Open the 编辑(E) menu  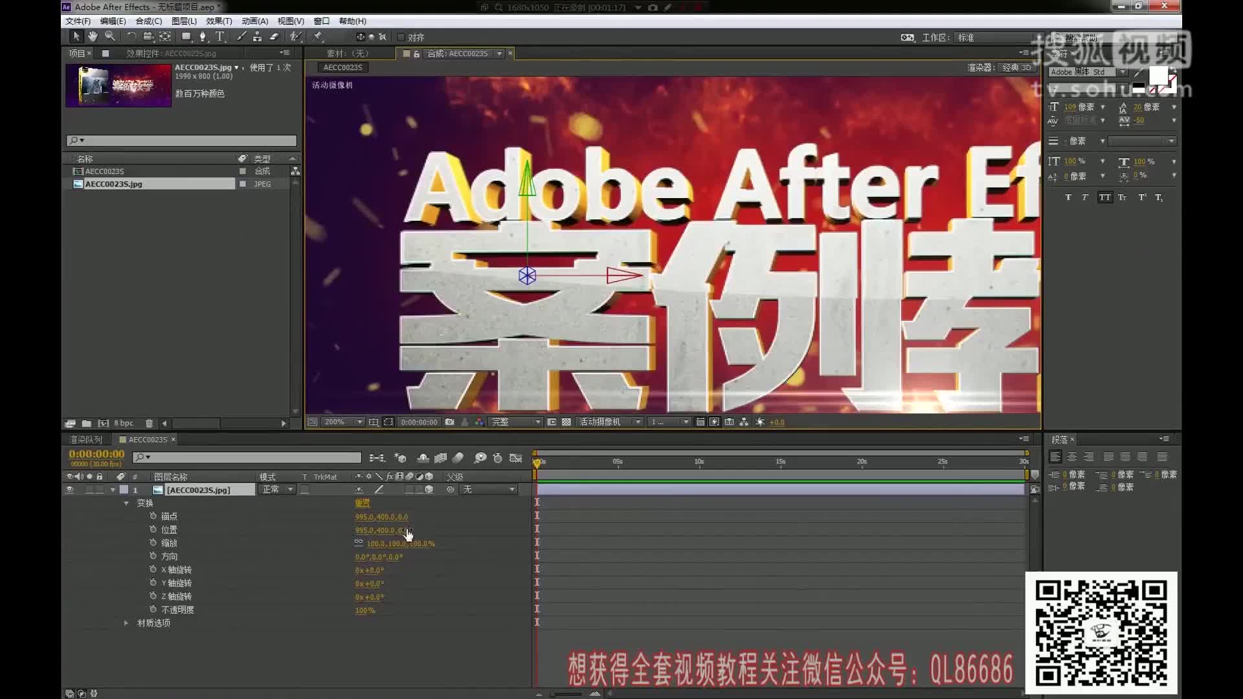(113, 21)
